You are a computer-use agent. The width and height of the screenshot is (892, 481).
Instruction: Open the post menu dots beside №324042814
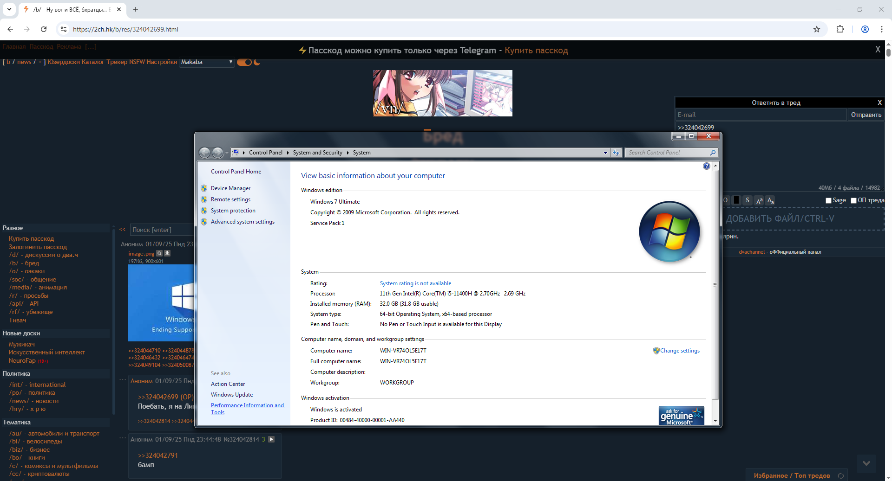point(123,437)
